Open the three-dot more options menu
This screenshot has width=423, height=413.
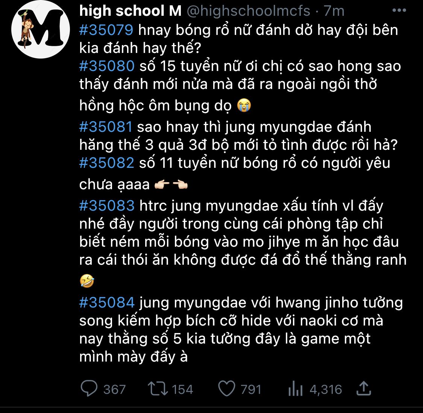399,11
